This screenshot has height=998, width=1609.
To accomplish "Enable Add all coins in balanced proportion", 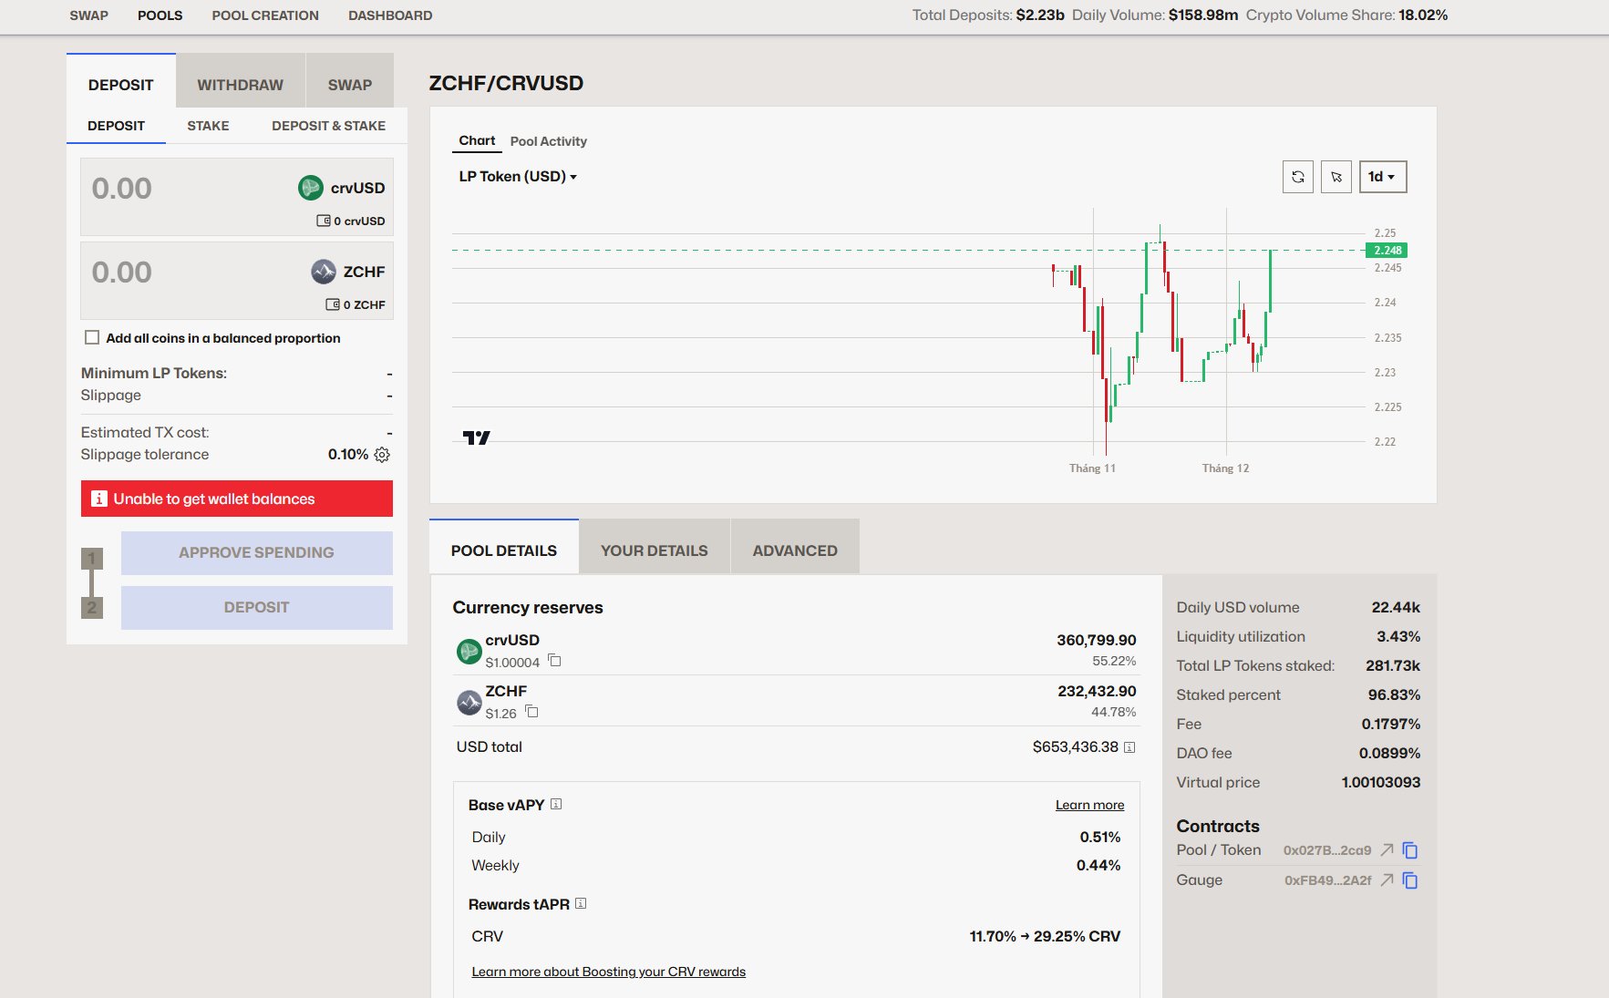I will click(x=92, y=338).
